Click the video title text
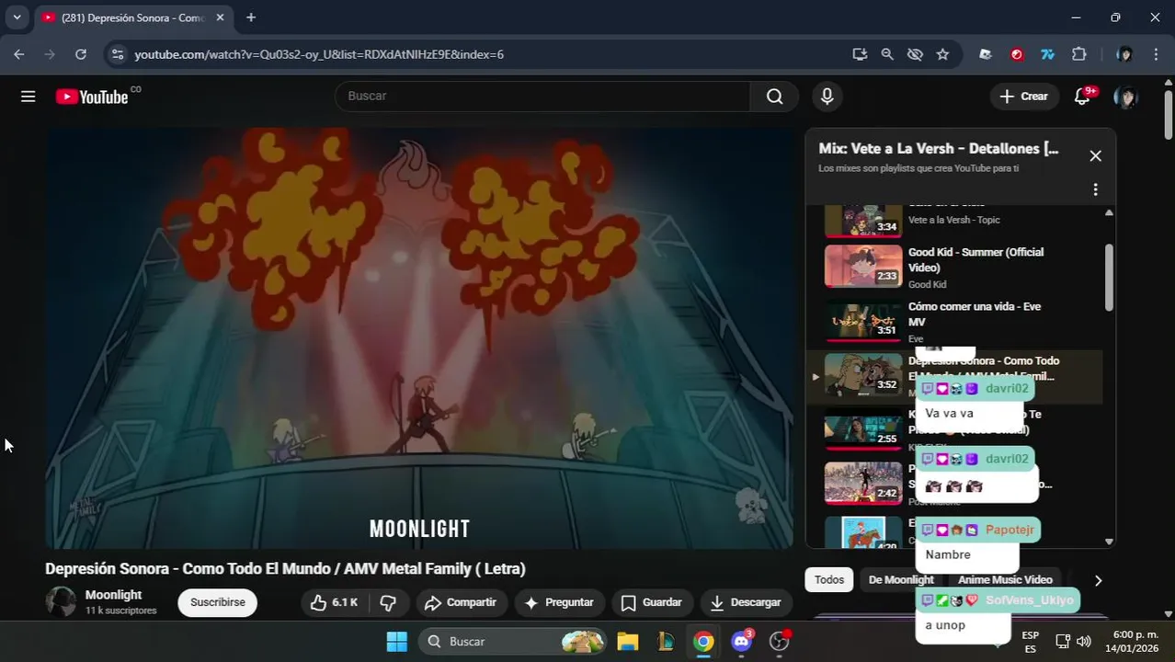This screenshot has height=662, width=1175. [x=285, y=568]
